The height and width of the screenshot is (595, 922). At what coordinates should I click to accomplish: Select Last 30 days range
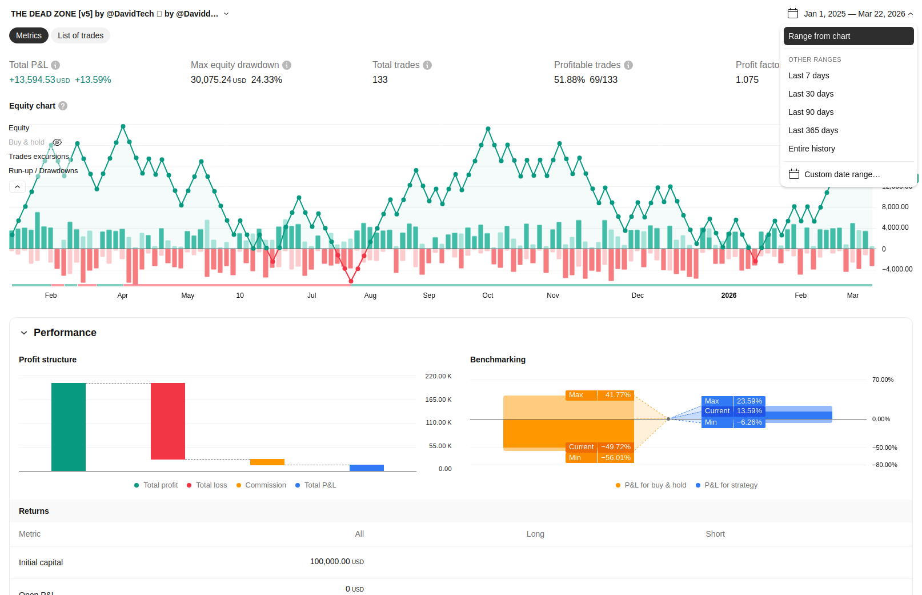coord(811,94)
